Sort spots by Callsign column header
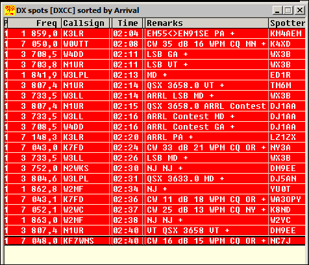 click(x=86, y=23)
